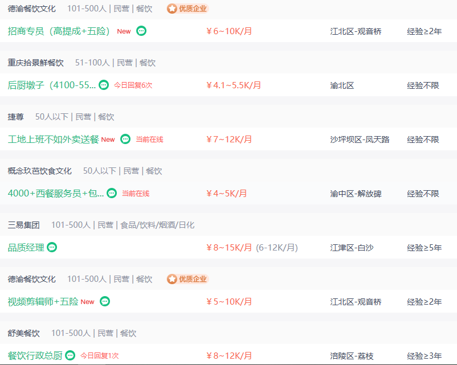457x365 pixels.
Task: Open 工地上班不如外卖送餐 job title
Action: [x=53, y=140]
